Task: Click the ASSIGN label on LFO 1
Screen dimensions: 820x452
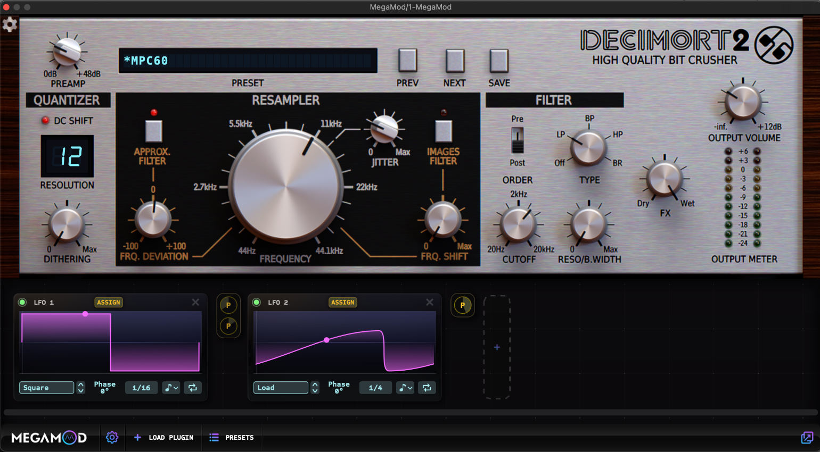Action: [109, 302]
